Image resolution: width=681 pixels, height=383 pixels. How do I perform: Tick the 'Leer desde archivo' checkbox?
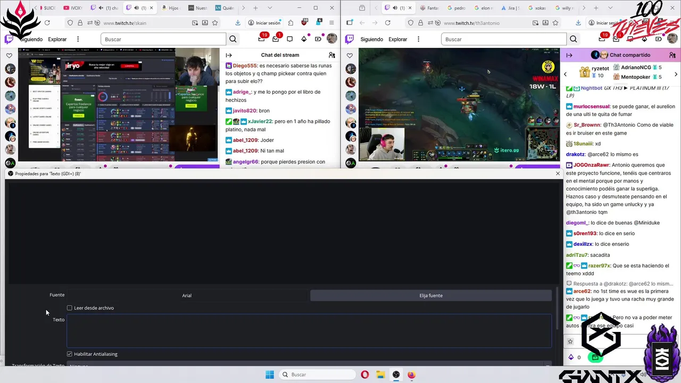pyautogui.click(x=69, y=308)
